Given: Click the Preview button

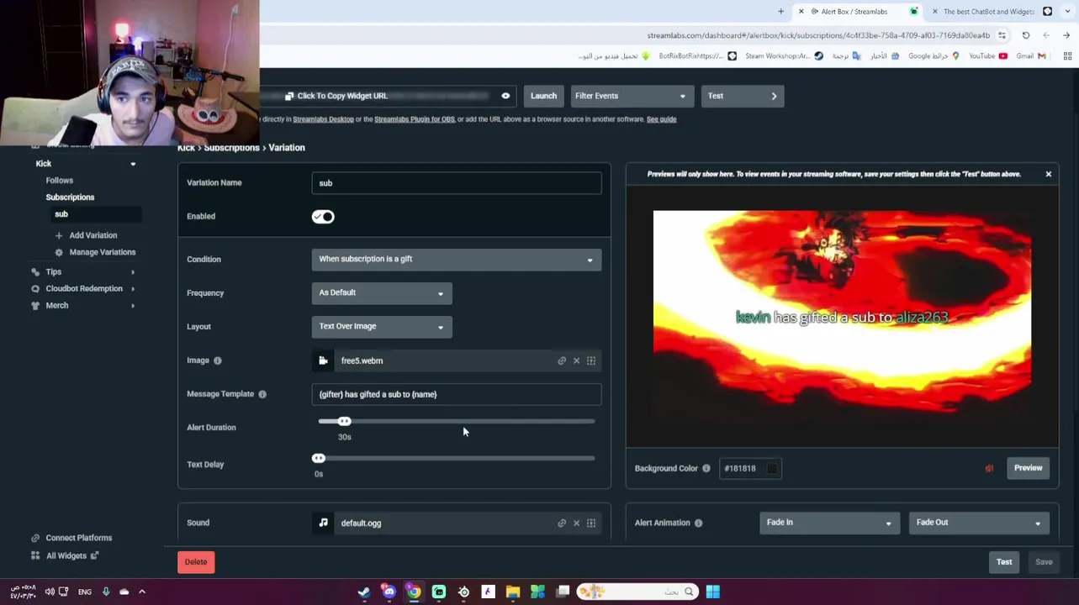Looking at the screenshot, I should [1028, 468].
